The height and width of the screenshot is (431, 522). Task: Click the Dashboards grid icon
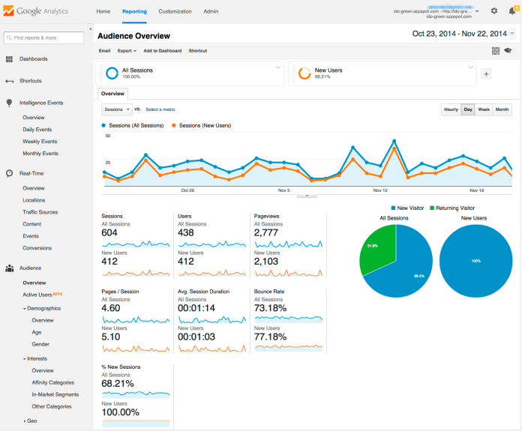tap(9, 59)
